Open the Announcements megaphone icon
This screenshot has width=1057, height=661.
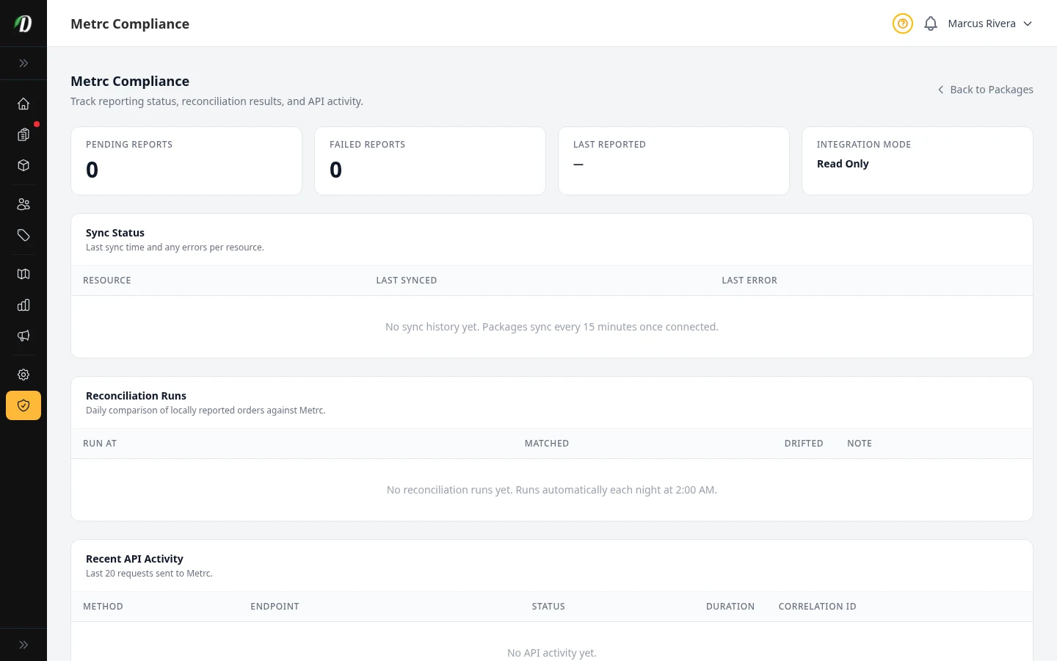(23, 336)
